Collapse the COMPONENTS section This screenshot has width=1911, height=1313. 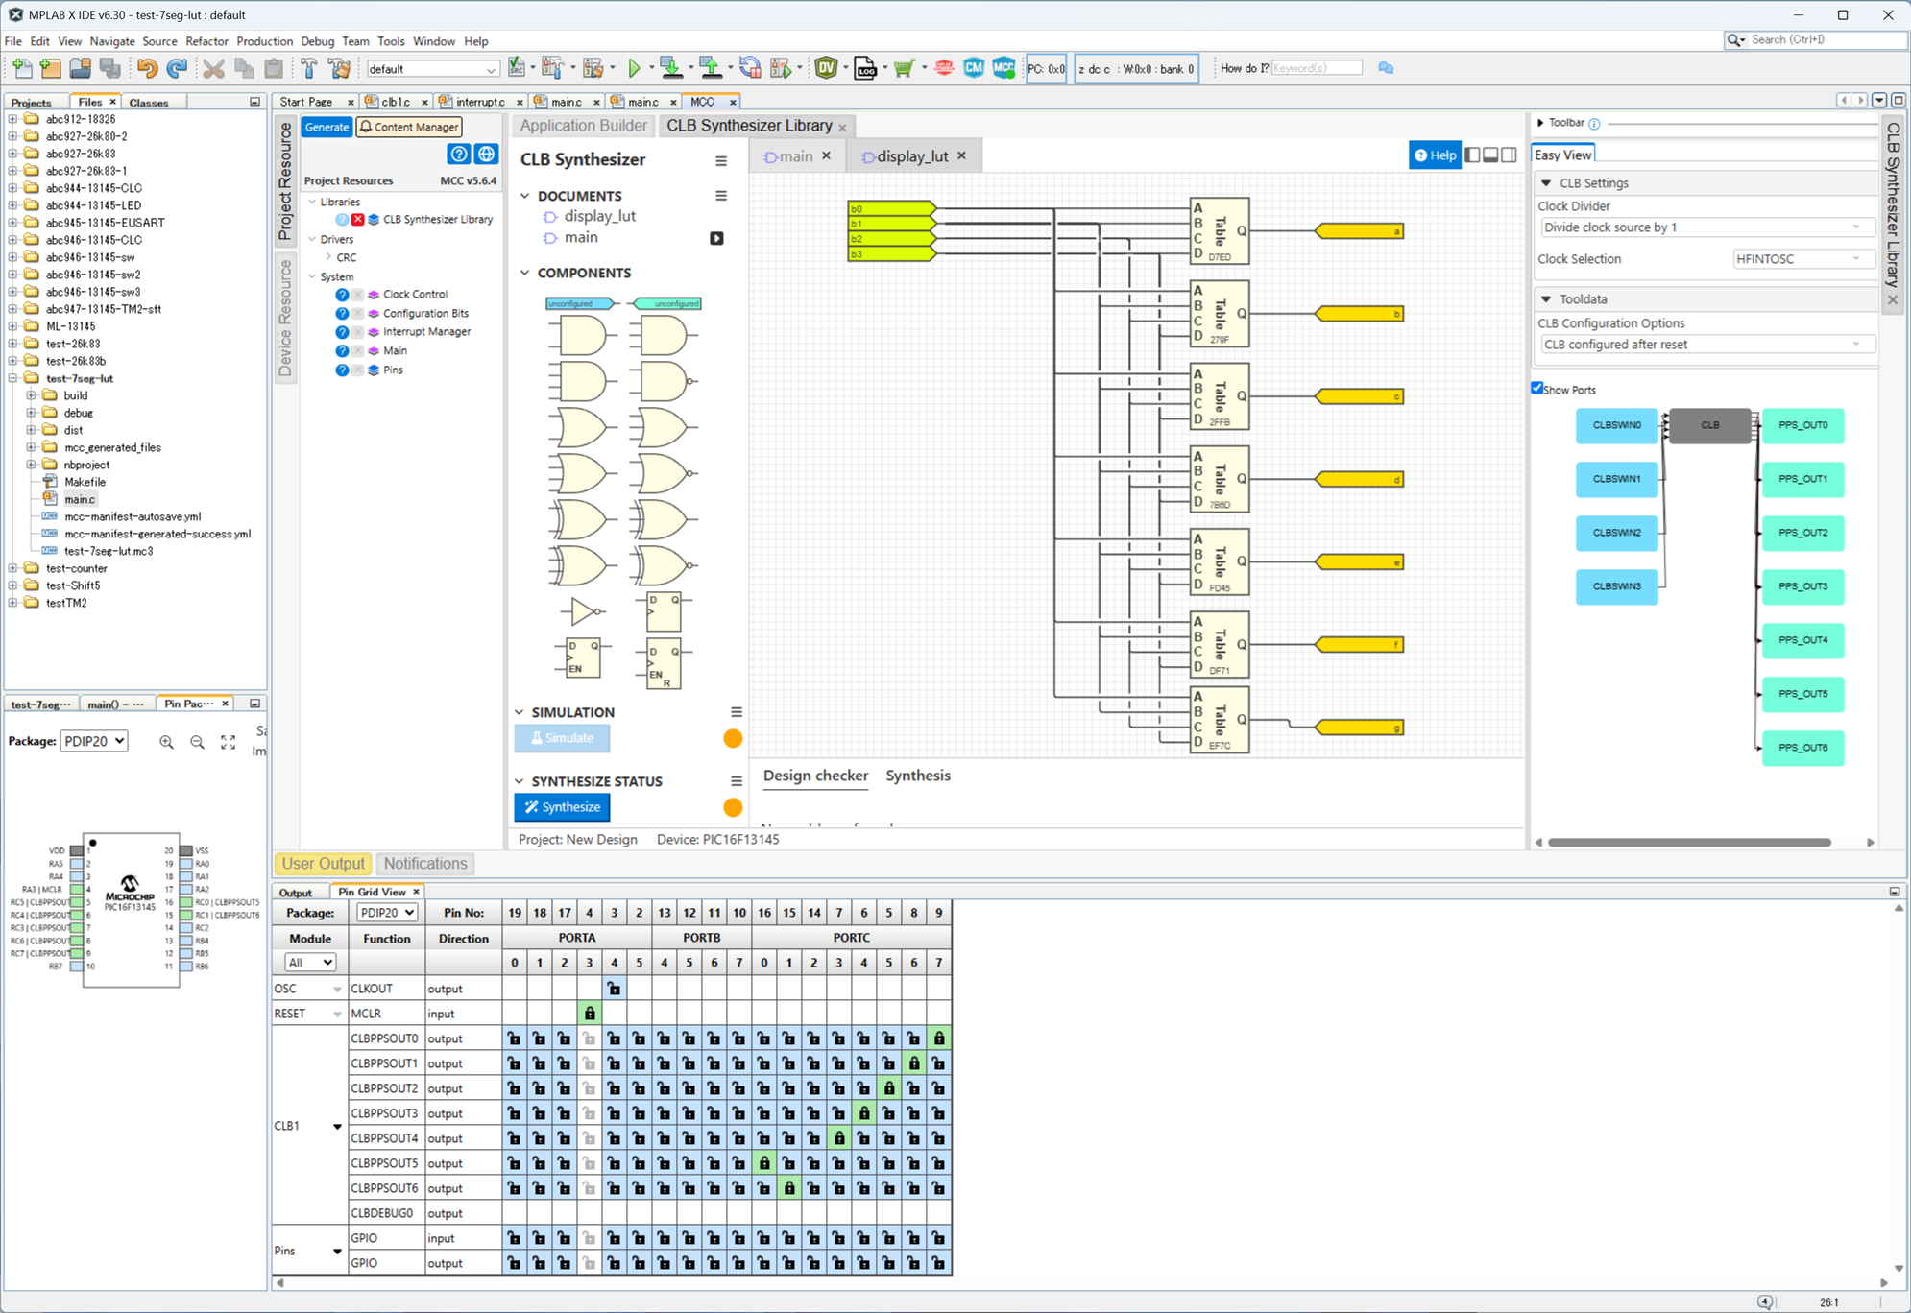click(525, 274)
